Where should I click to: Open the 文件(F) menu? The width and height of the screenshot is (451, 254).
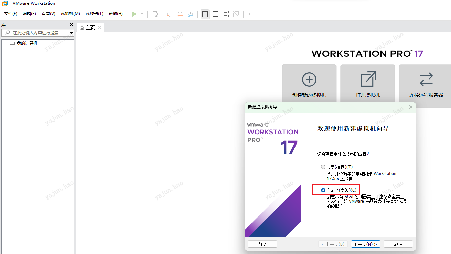point(11,14)
